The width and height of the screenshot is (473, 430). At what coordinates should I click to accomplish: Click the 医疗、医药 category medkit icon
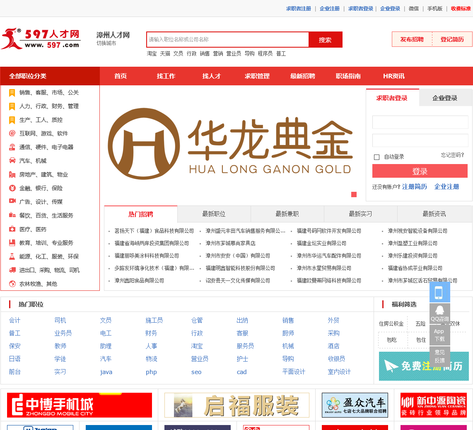pyautogui.click(x=12, y=229)
